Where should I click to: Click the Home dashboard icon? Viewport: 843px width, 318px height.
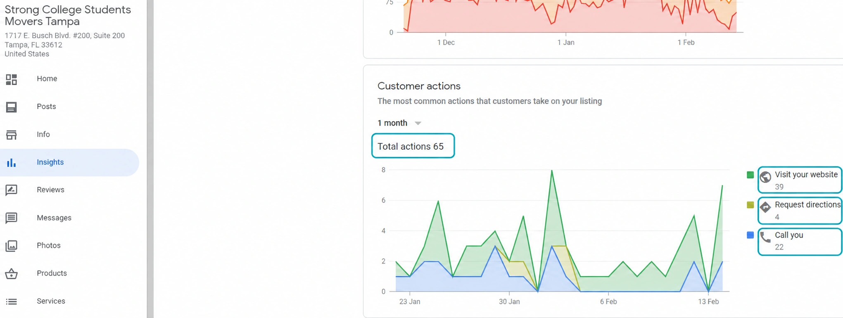(12, 79)
